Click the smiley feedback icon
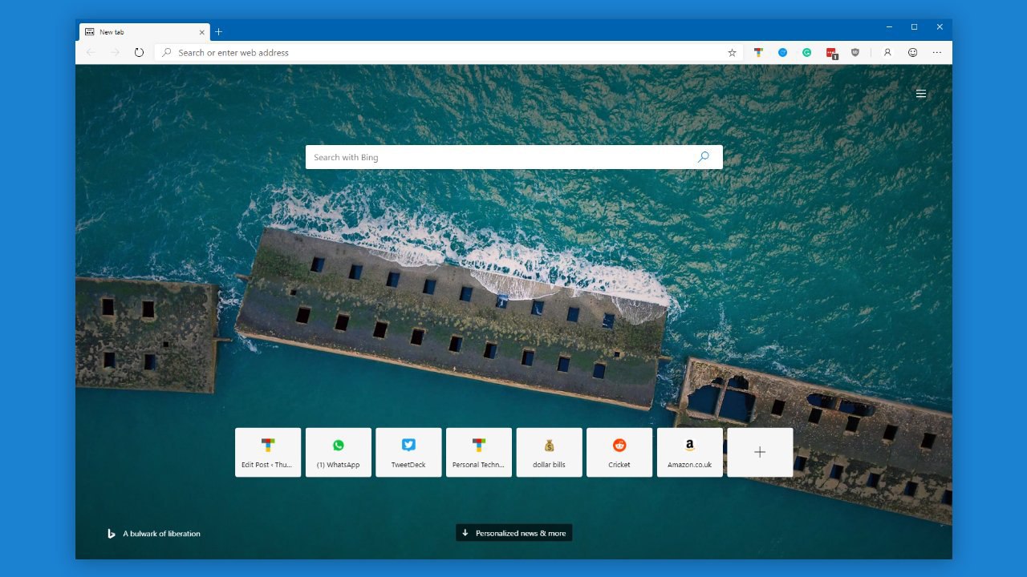 coord(912,53)
